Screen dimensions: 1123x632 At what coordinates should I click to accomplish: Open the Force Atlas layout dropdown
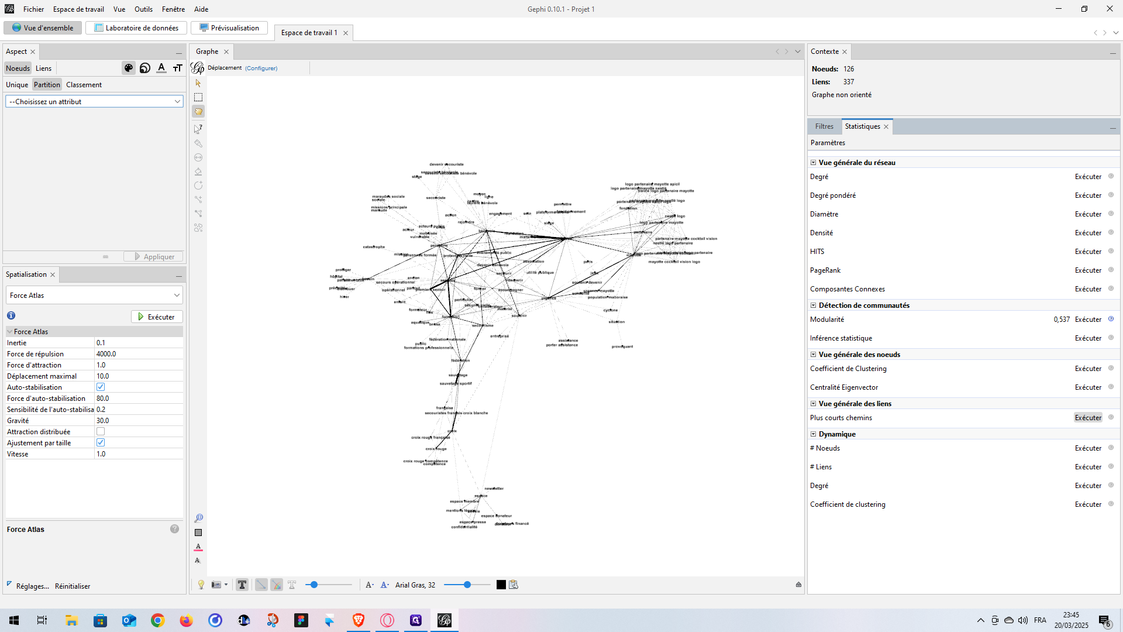(x=94, y=295)
